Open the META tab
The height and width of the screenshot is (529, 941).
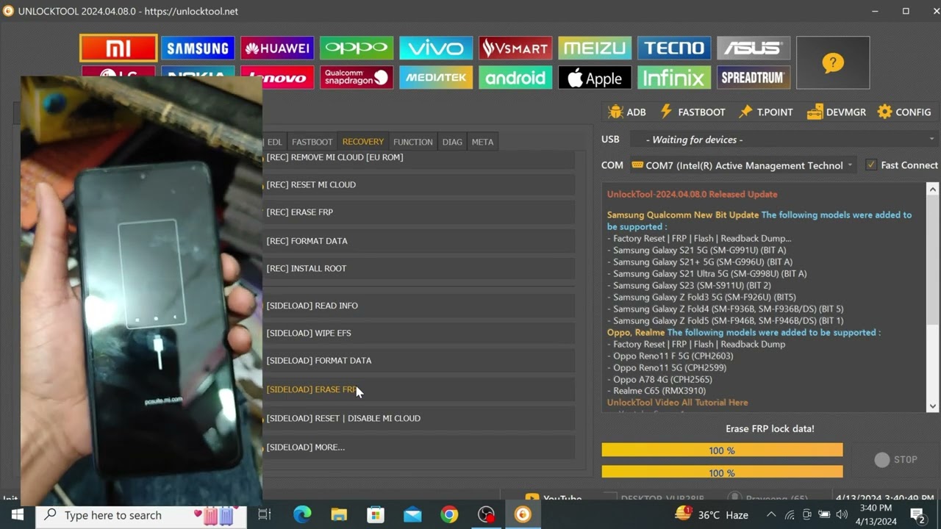click(x=482, y=142)
